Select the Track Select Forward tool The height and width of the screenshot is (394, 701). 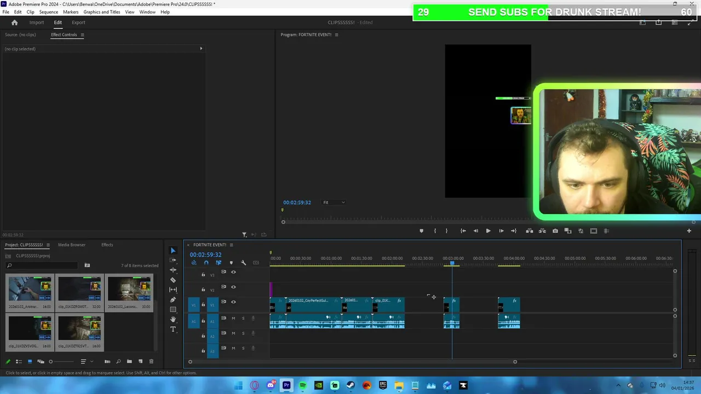click(x=173, y=260)
